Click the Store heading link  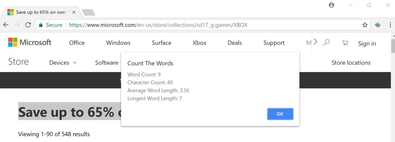18,62
